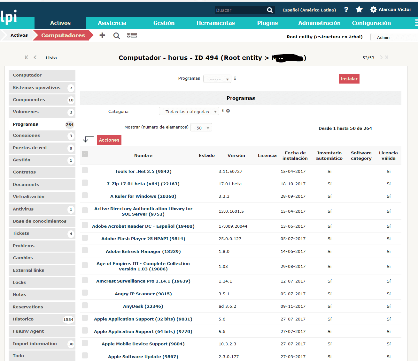Check the Tools for .Net 3.5 row
The width and height of the screenshot is (418, 361).
pyautogui.click(x=85, y=170)
